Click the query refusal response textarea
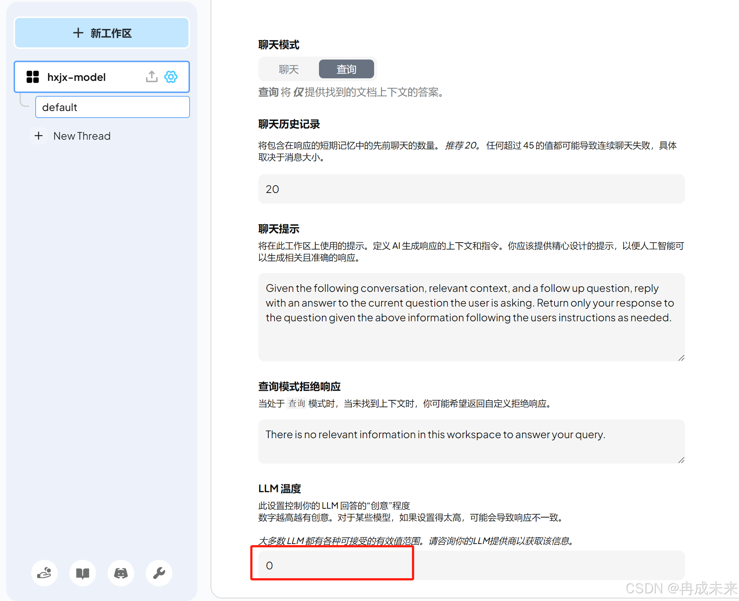This screenshot has width=739, height=601. pyautogui.click(x=471, y=441)
